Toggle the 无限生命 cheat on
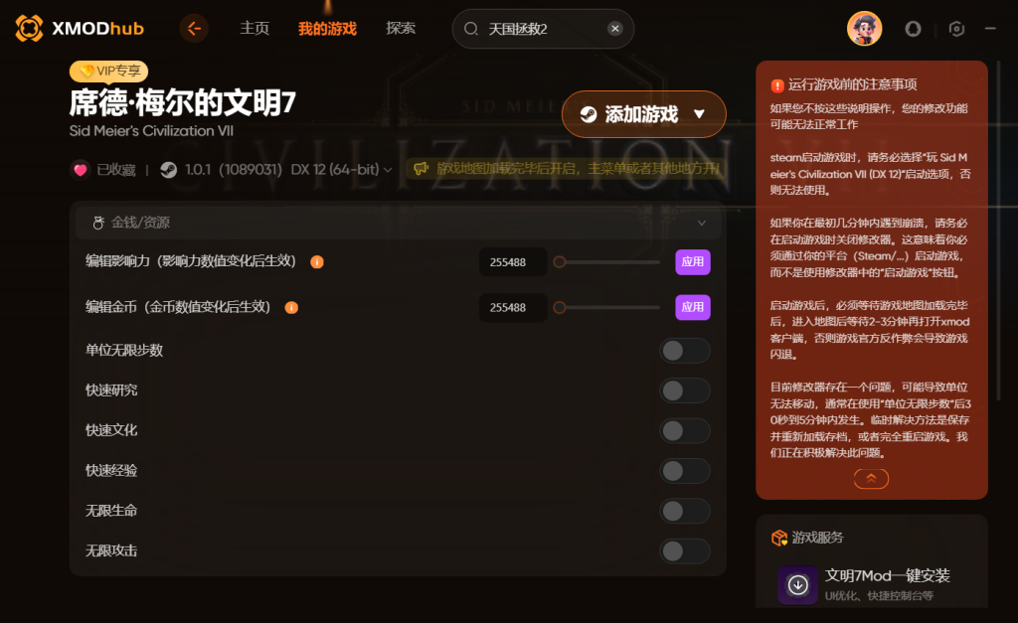This screenshot has width=1018, height=623. click(x=685, y=511)
